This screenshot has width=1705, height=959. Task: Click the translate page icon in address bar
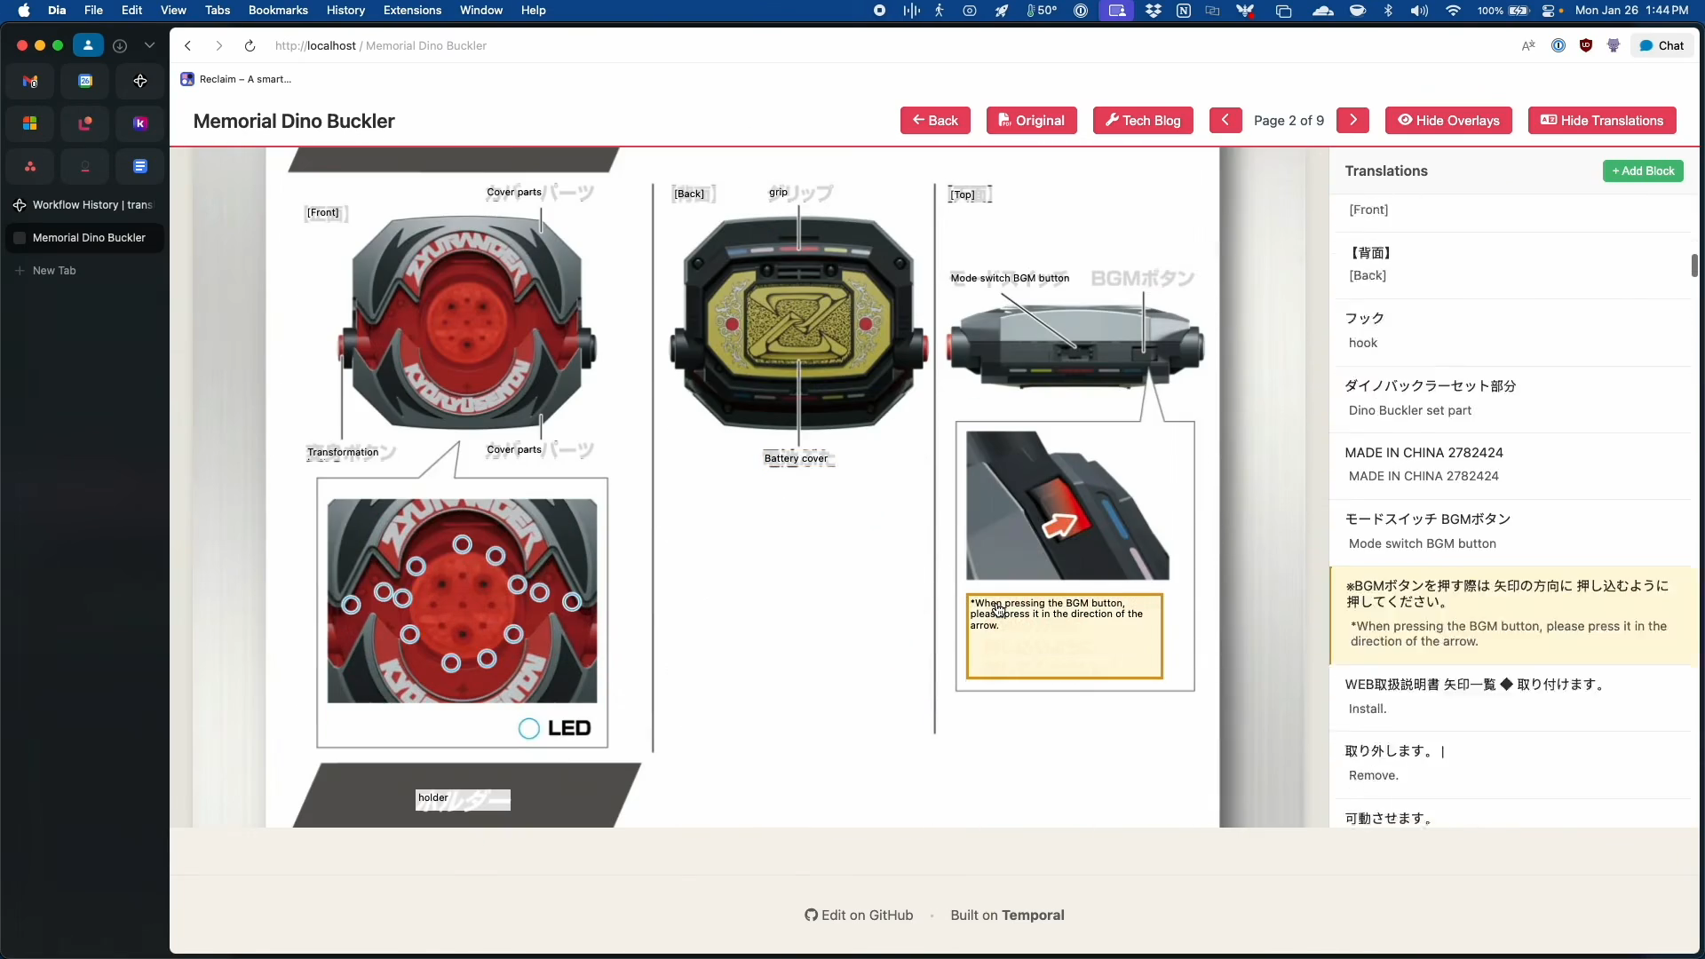[1528, 45]
